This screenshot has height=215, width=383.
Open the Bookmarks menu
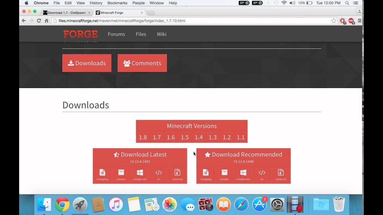[x=117, y=3]
